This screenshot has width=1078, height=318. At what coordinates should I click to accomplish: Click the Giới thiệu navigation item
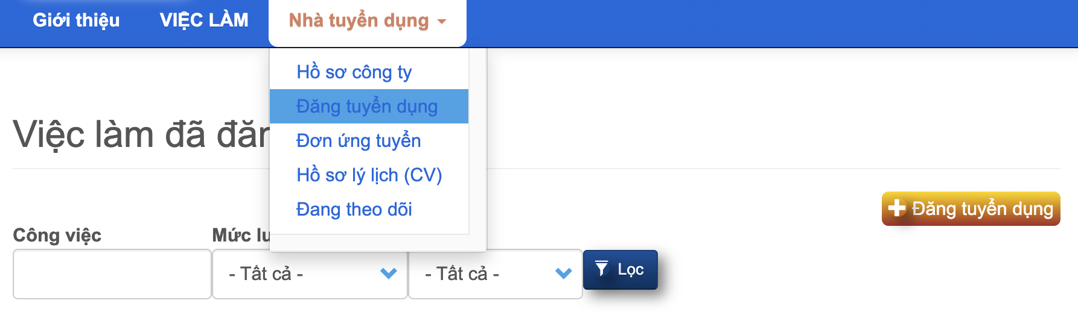[x=76, y=20]
